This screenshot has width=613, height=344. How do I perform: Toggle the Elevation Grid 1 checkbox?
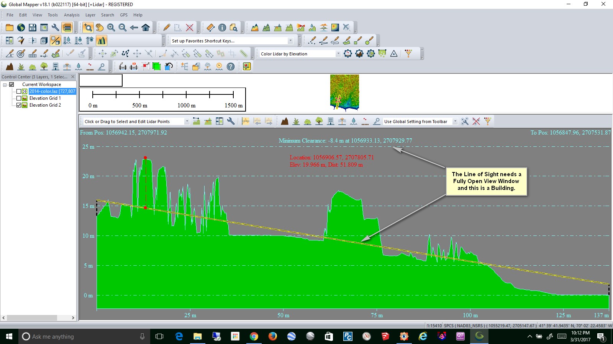click(x=18, y=98)
